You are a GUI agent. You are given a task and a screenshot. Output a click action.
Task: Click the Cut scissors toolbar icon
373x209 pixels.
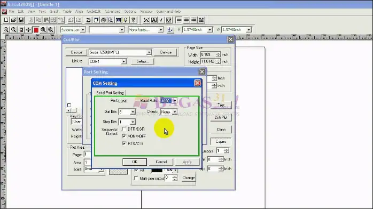(x=31, y=20)
